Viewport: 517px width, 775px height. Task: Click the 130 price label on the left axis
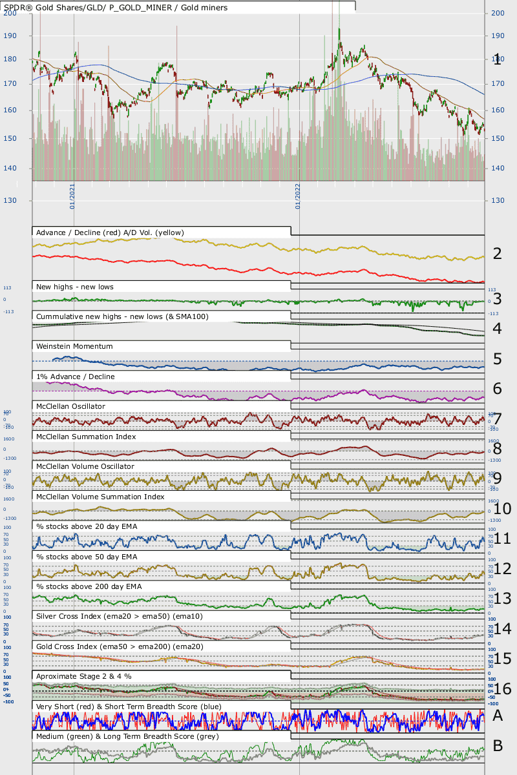click(x=10, y=200)
